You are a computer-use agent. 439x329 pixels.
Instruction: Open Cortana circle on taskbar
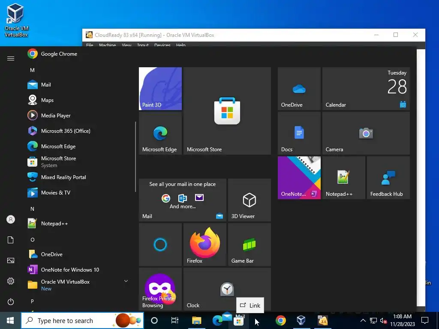click(154, 320)
